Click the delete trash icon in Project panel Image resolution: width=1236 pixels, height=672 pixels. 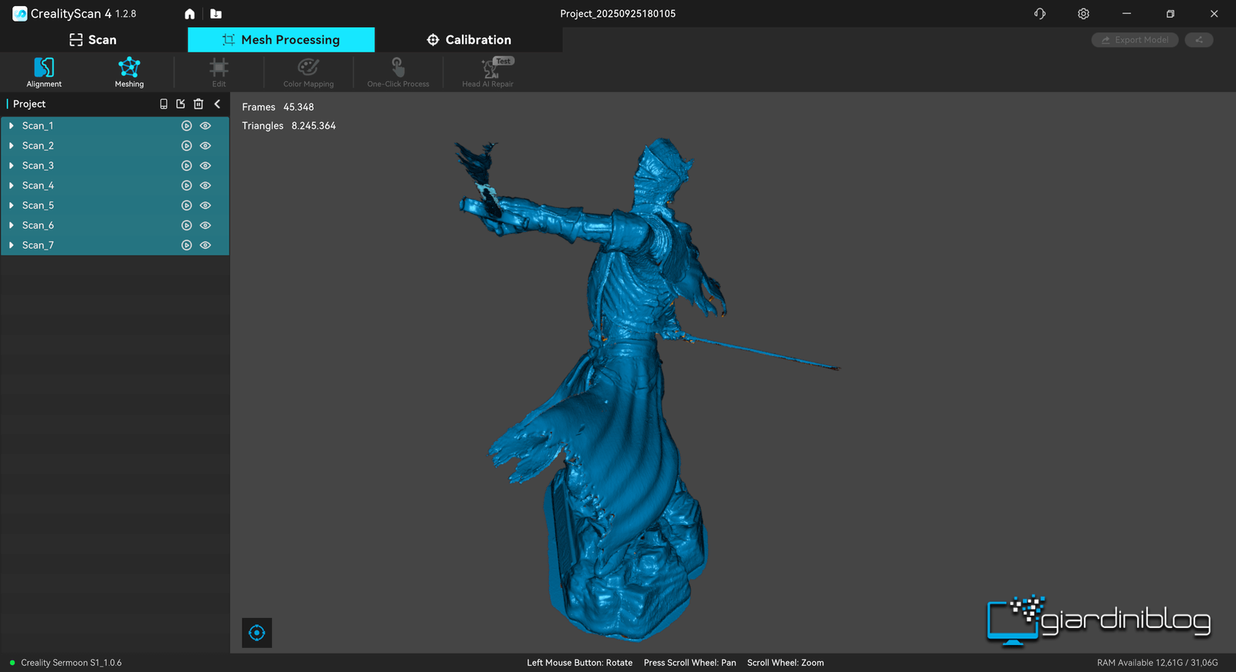coord(199,104)
